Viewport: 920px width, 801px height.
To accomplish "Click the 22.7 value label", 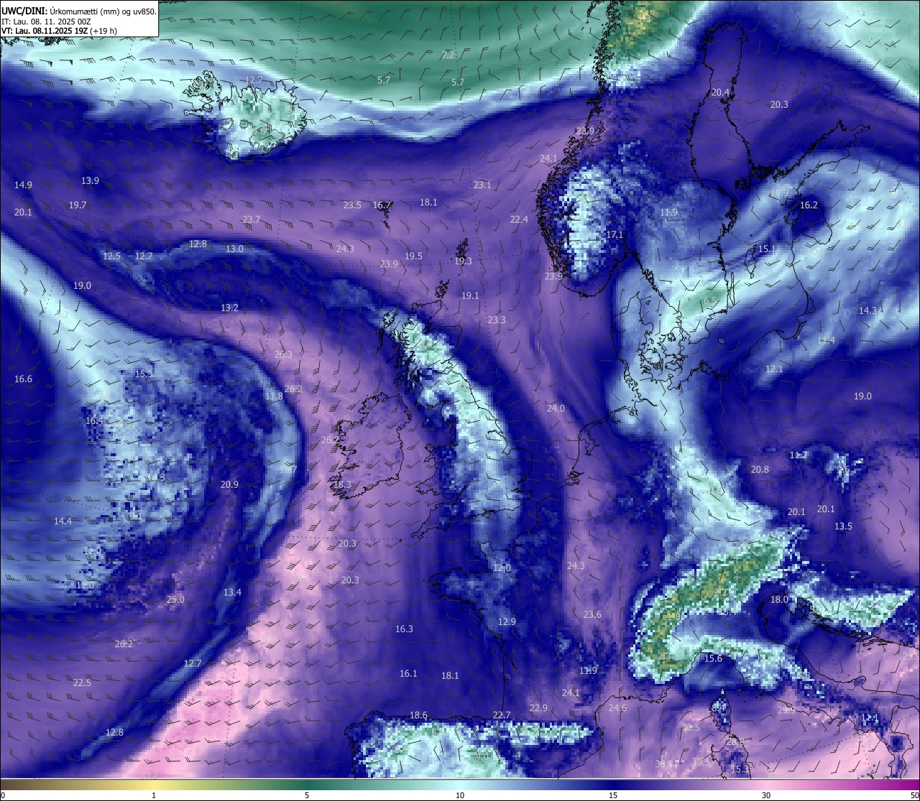I will point(502,715).
